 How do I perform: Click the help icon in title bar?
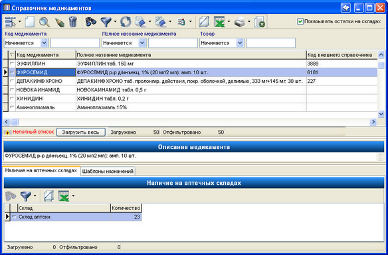[x=345, y=8]
